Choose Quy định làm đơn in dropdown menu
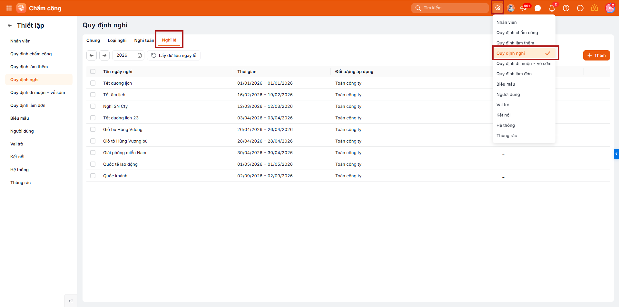Screen dimensions: 619x307 524,74
